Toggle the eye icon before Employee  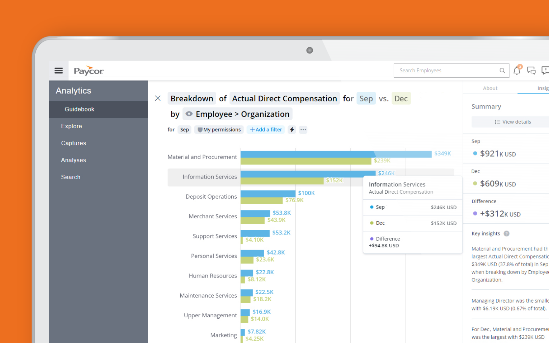click(189, 114)
